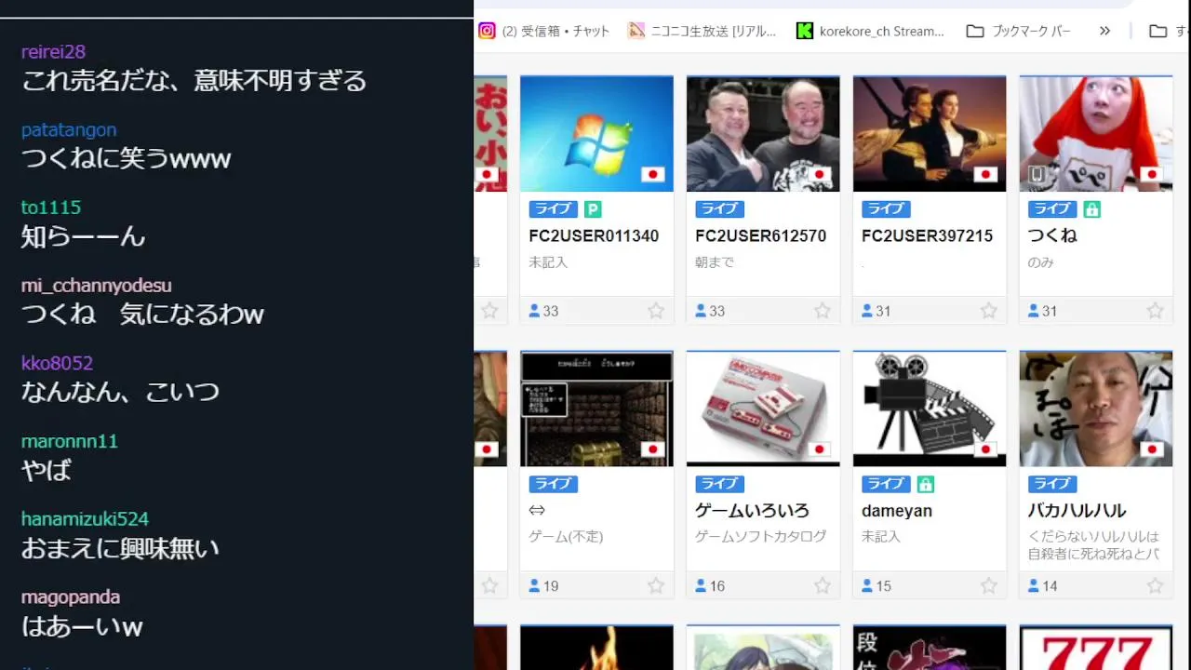Select chat username hanamizuki524
Viewport: 1191px width, 670px height.
click(85, 519)
